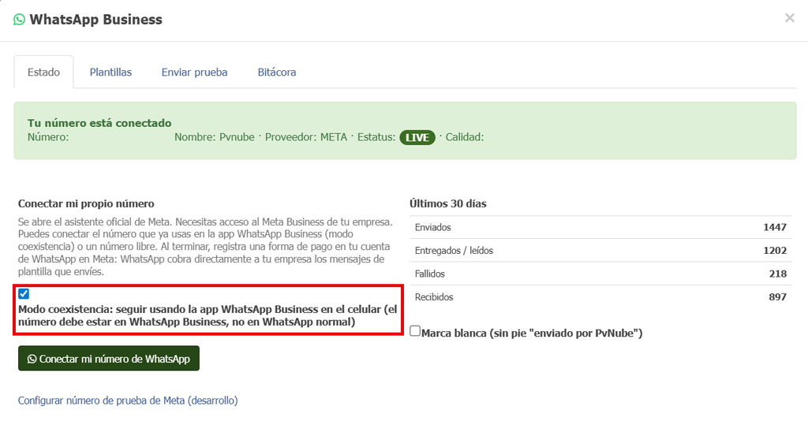This screenshot has width=808, height=436.
Task: Click the WhatsApp Business dialog title
Action: click(x=95, y=20)
